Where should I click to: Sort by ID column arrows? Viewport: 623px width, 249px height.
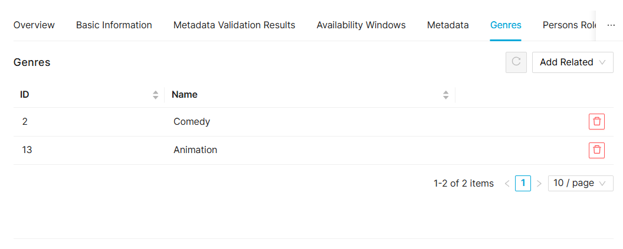click(x=156, y=95)
